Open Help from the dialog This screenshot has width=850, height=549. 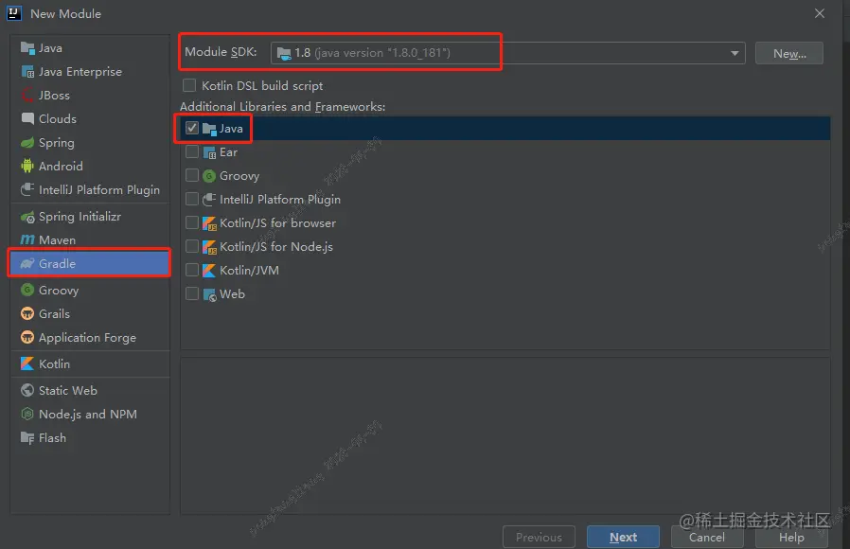pos(791,537)
